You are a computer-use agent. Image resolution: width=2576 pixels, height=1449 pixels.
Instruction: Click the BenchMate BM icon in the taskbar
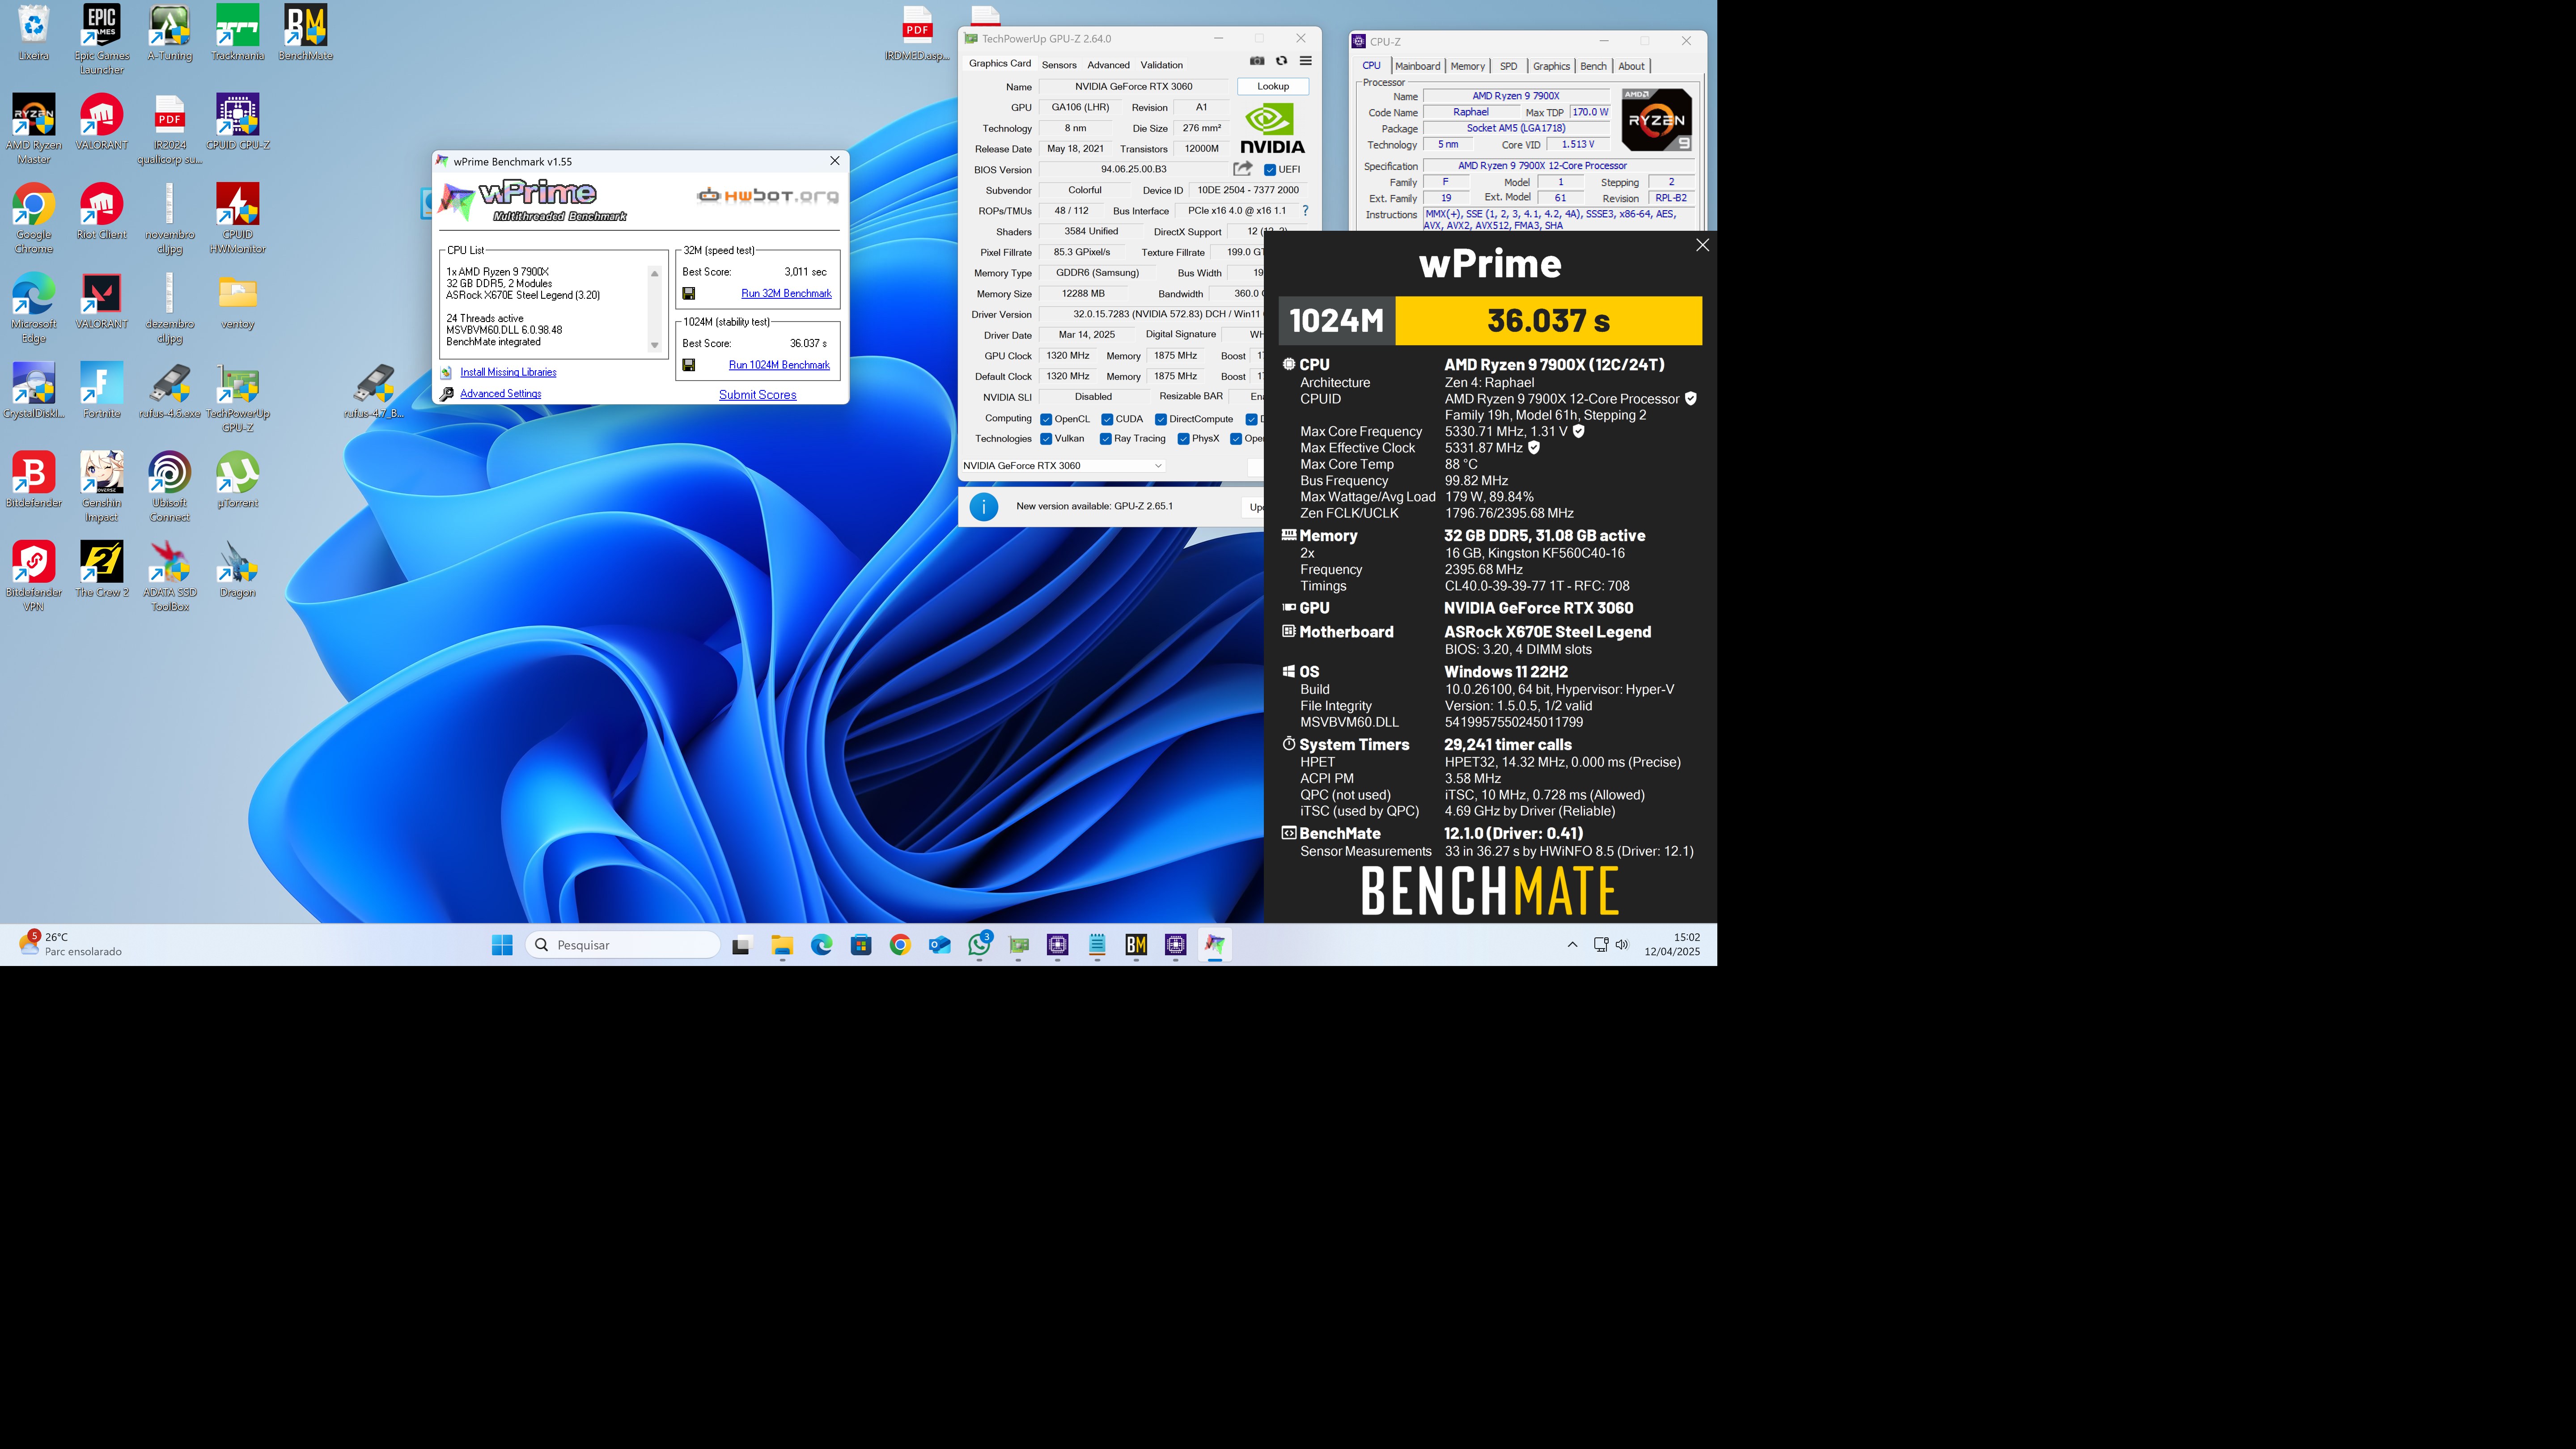pyautogui.click(x=1136, y=944)
